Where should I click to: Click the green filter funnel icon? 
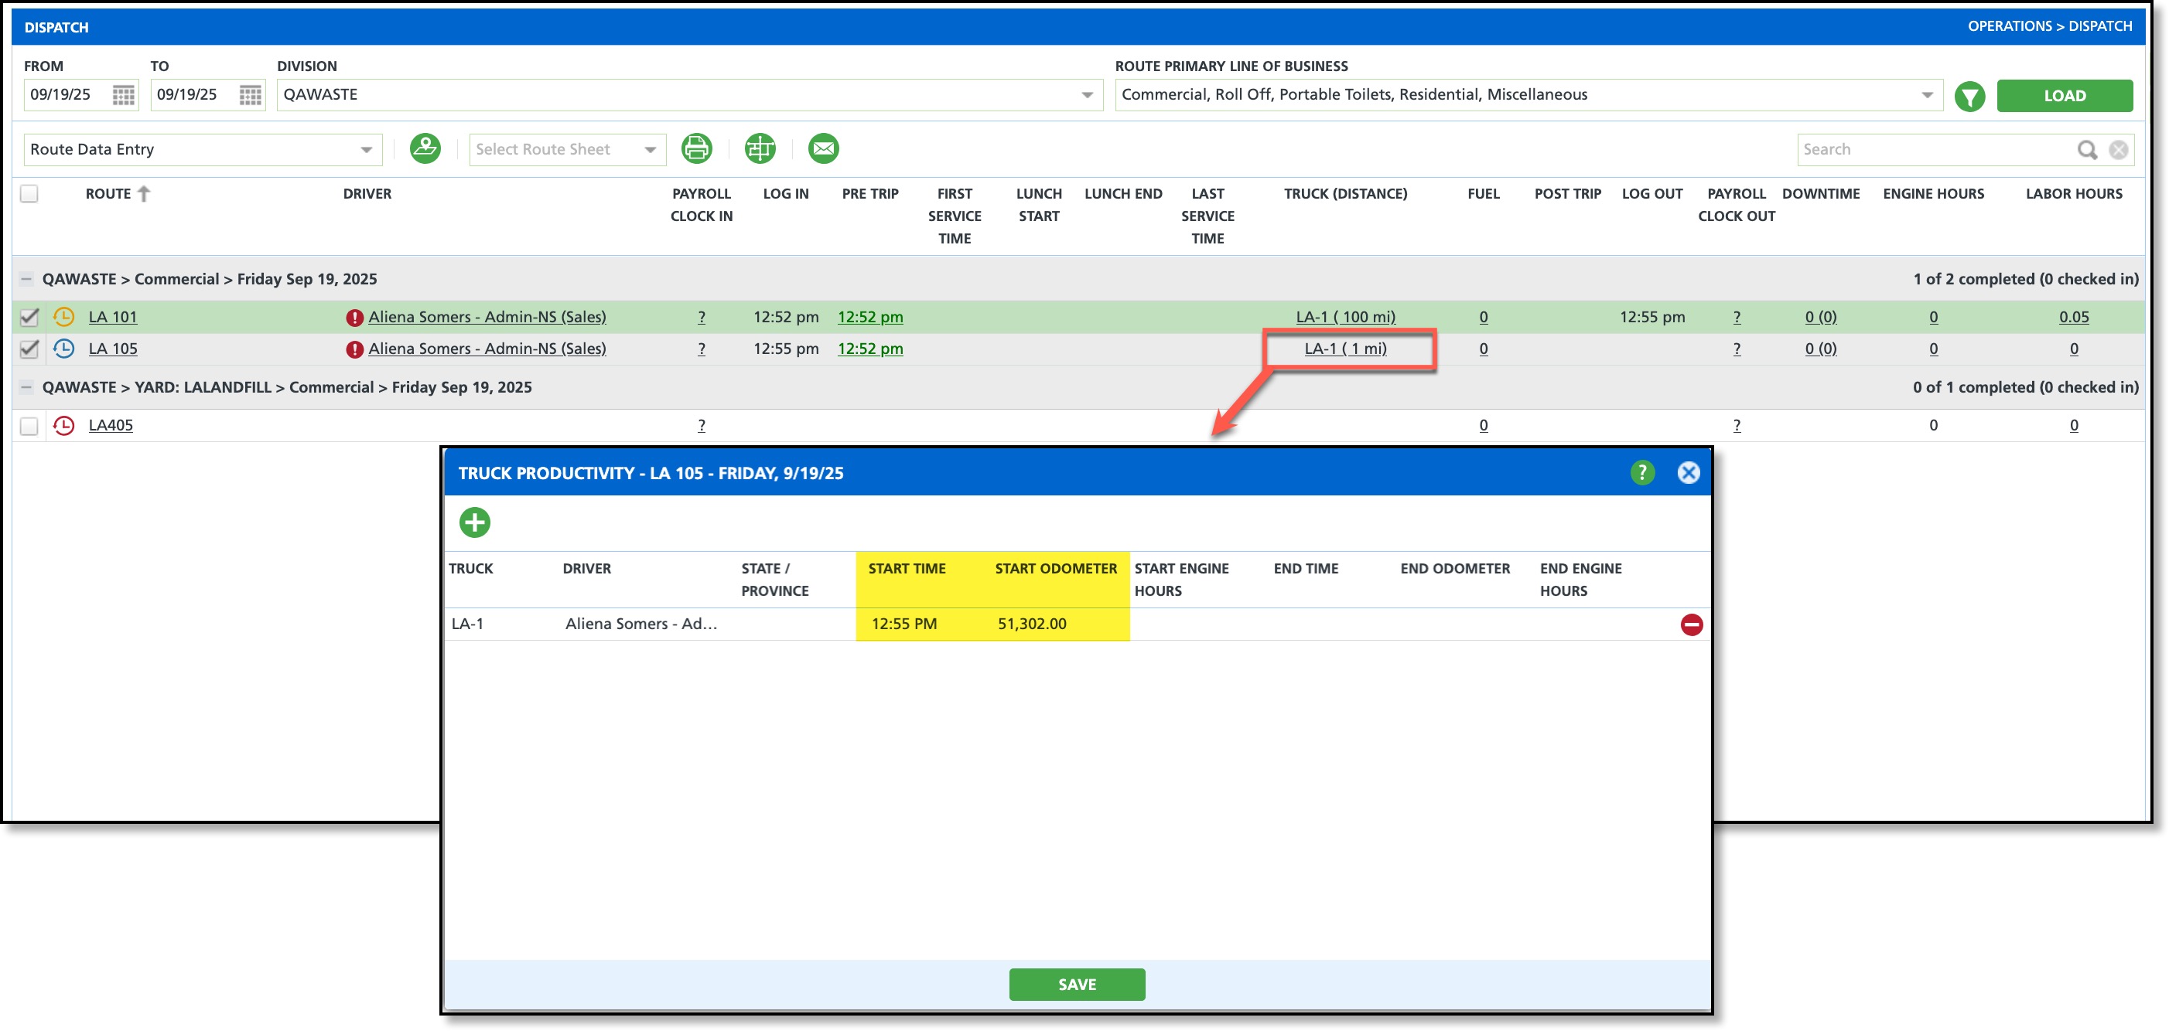[1969, 96]
